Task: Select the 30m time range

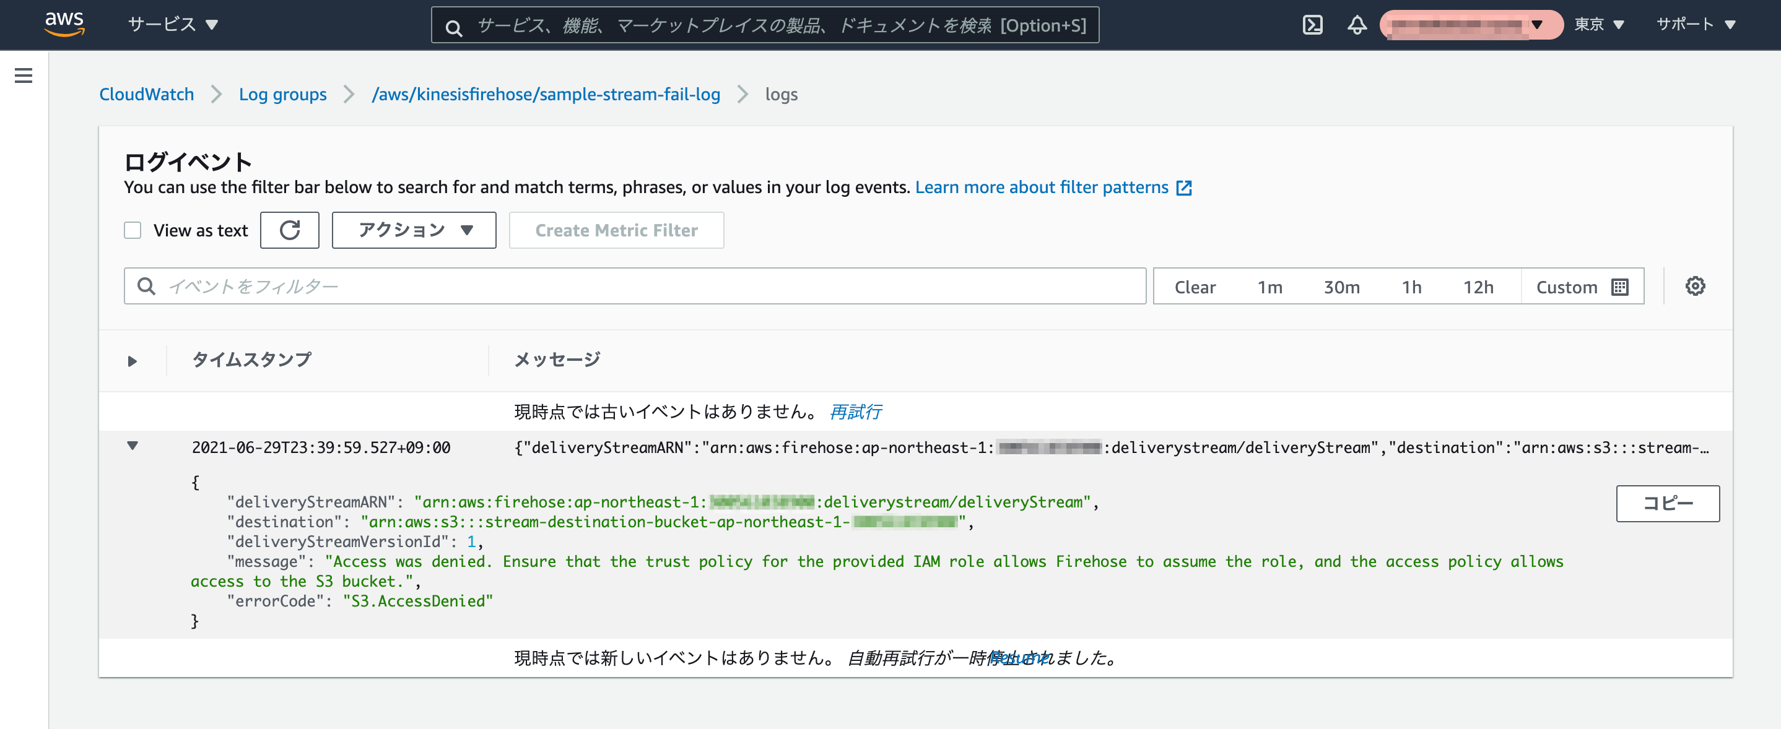Action: click(x=1341, y=287)
